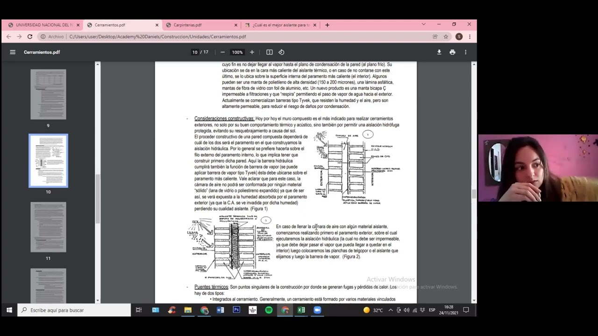598x336 pixels.
Task: Open the volume control in system tray
Action: (406, 310)
